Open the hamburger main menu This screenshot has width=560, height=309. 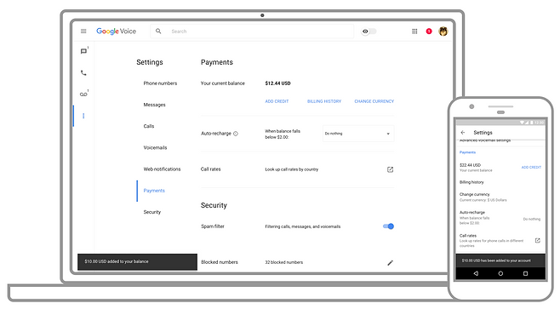pos(83,31)
